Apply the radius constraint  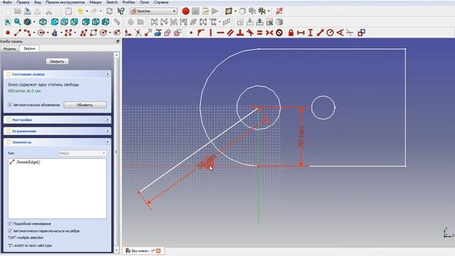[x=330, y=33]
